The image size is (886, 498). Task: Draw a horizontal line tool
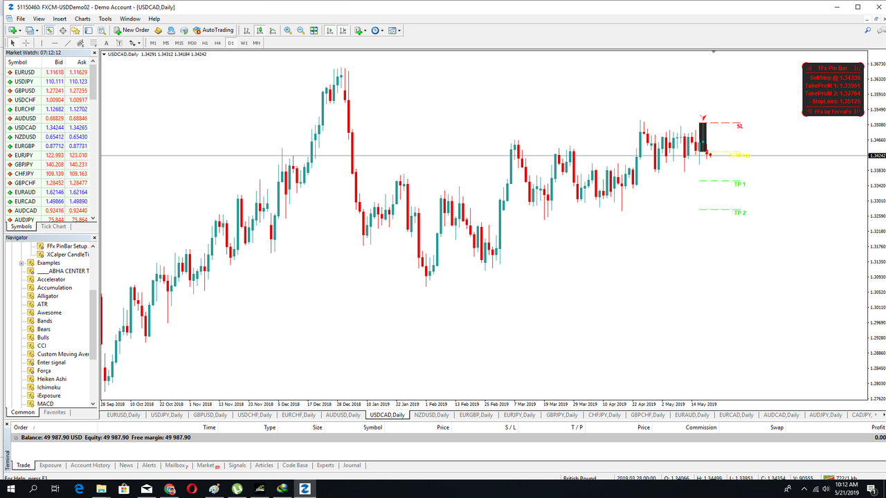click(55, 43)
